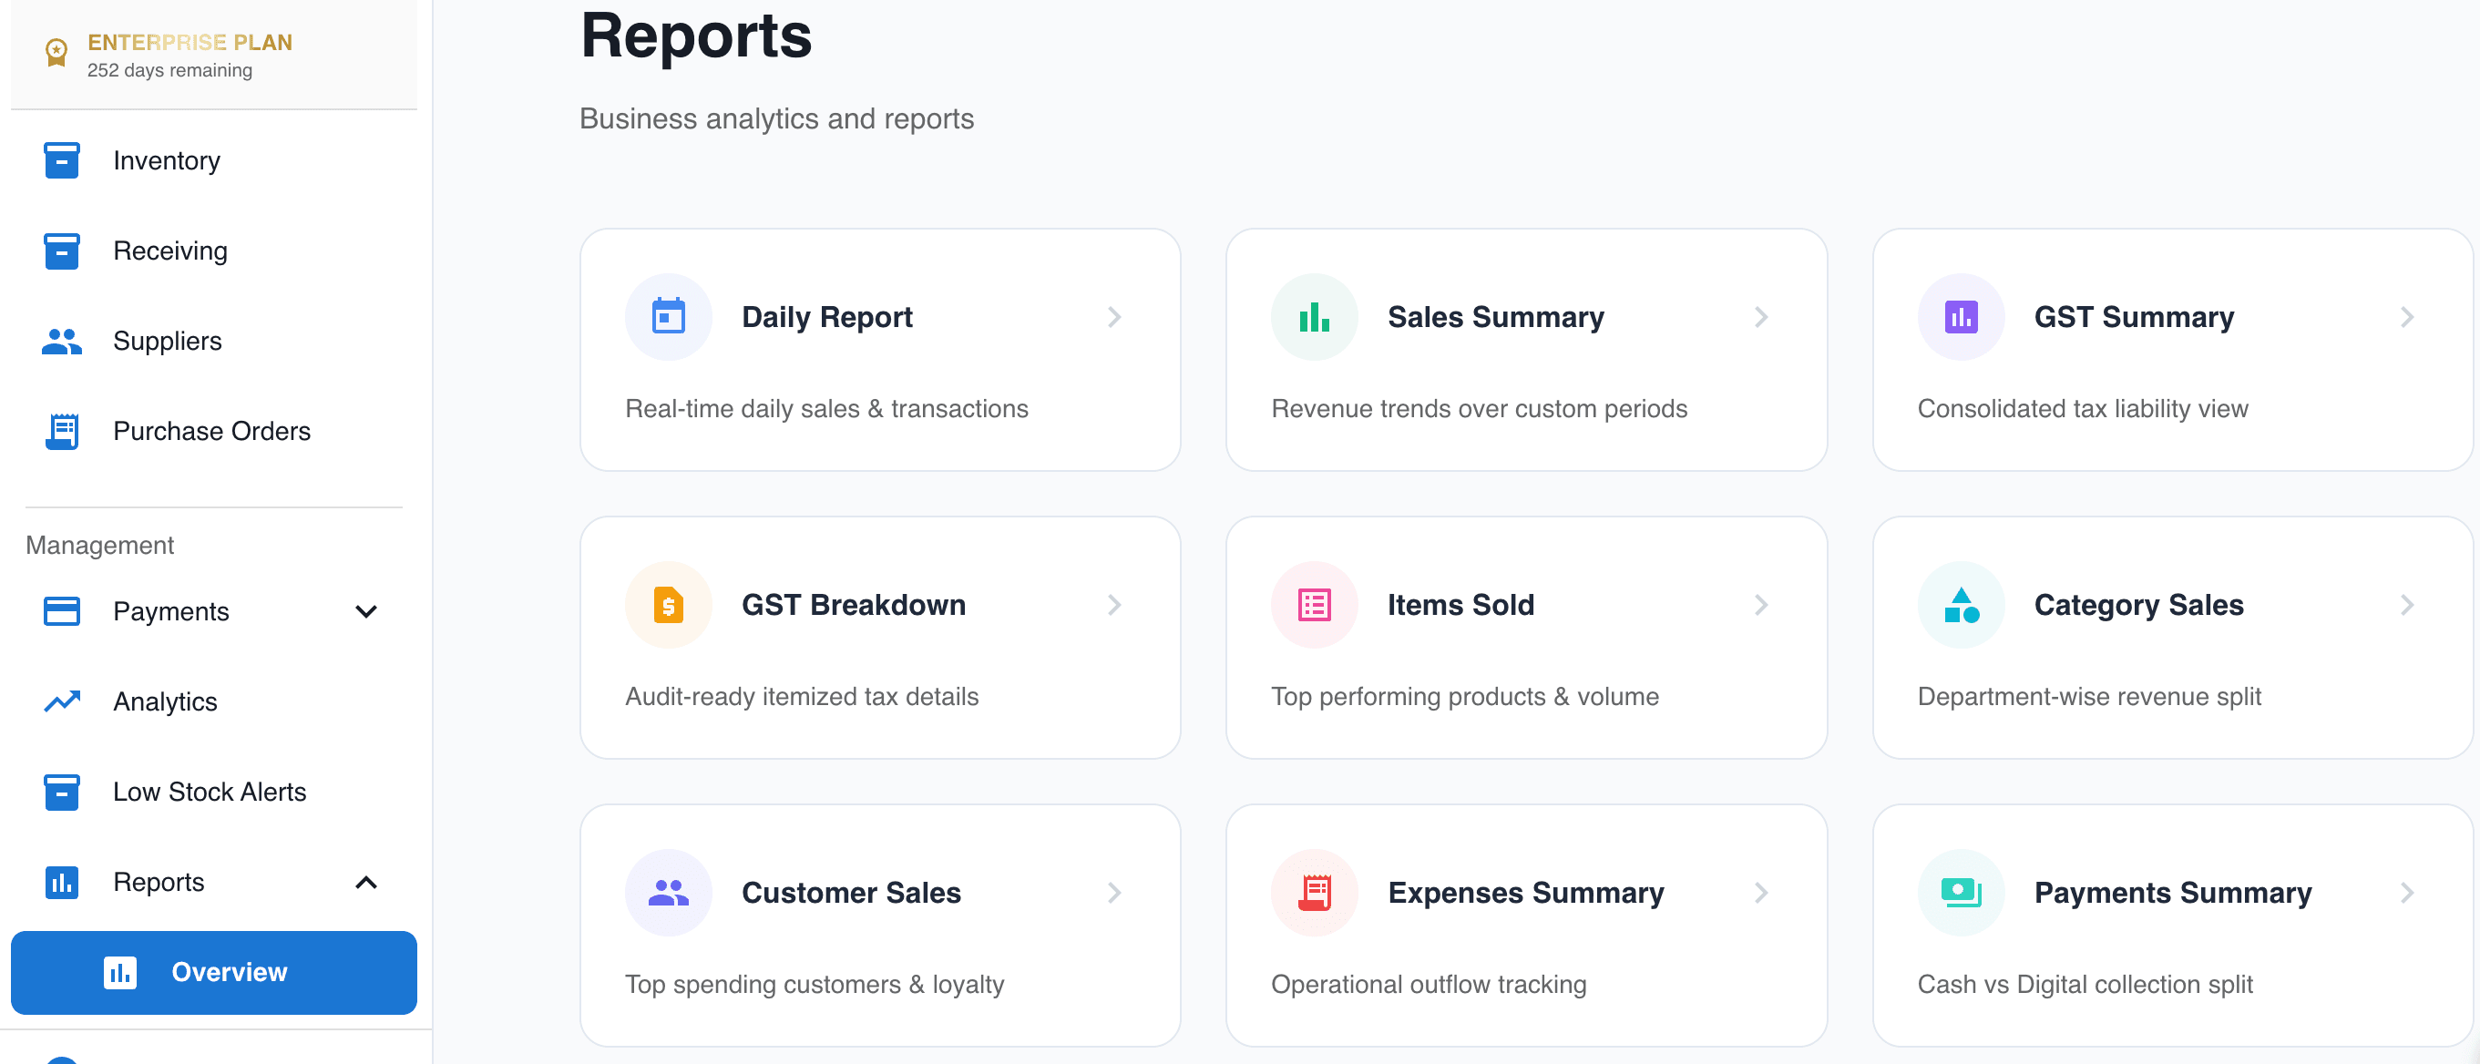Viewport: 2480px width, 1064px height.
Task: Open GST Breakdown via its arrow
Action: [x=1114, y=605]
